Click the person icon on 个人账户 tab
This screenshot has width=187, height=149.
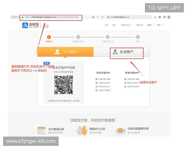coord(57,52)
